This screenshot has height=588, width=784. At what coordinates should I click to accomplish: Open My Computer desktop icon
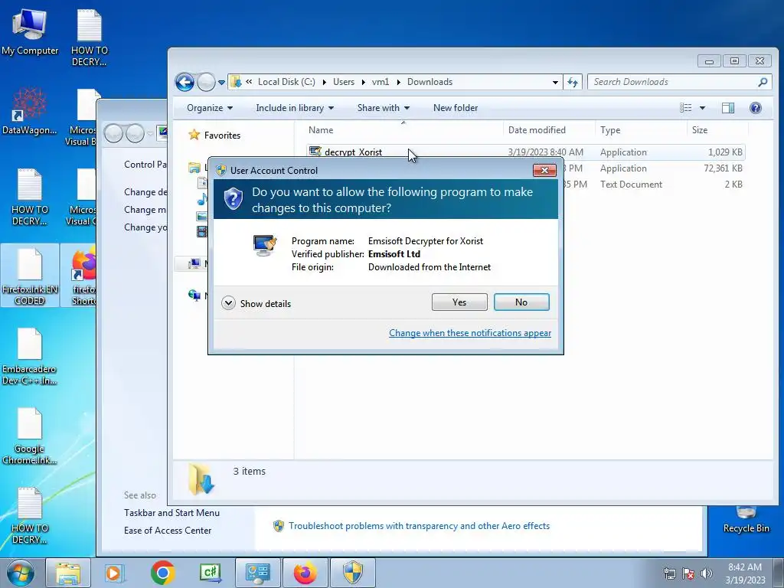(30, 32)
